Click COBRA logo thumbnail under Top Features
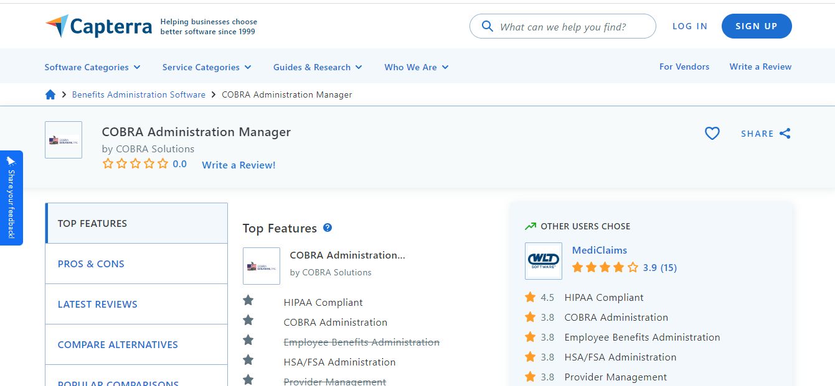Screen dimensions: 835x386 click(x=262, y=266)
